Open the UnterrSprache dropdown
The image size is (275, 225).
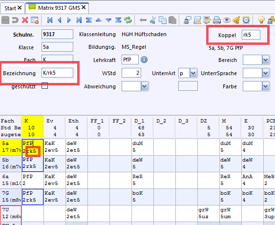[x=266, y=73]
